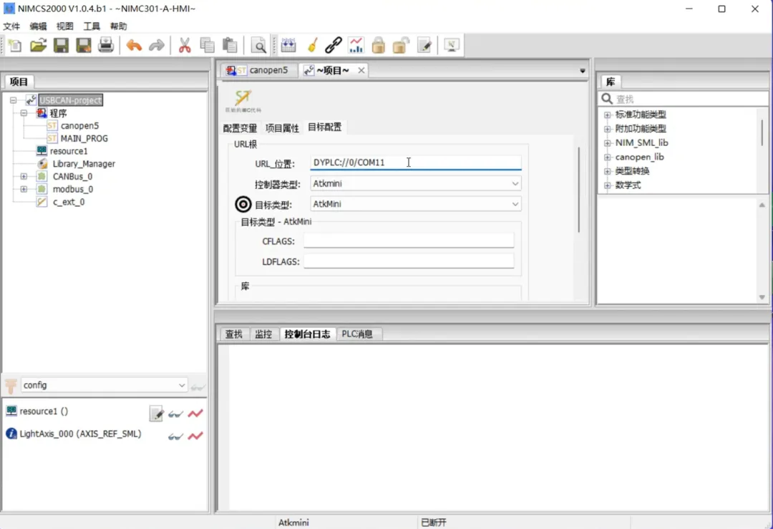Expand 类型转换 in the library
Image resolution: width=773 pixels, height=529 pixels.
coord(608,172)
